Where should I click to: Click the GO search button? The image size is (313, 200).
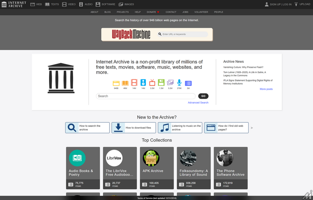tap(203, 96)
